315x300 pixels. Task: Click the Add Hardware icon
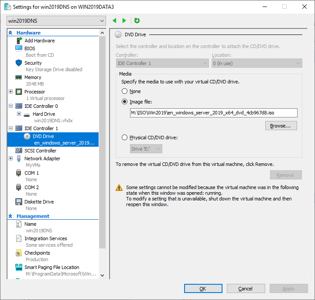click(19, 41)
